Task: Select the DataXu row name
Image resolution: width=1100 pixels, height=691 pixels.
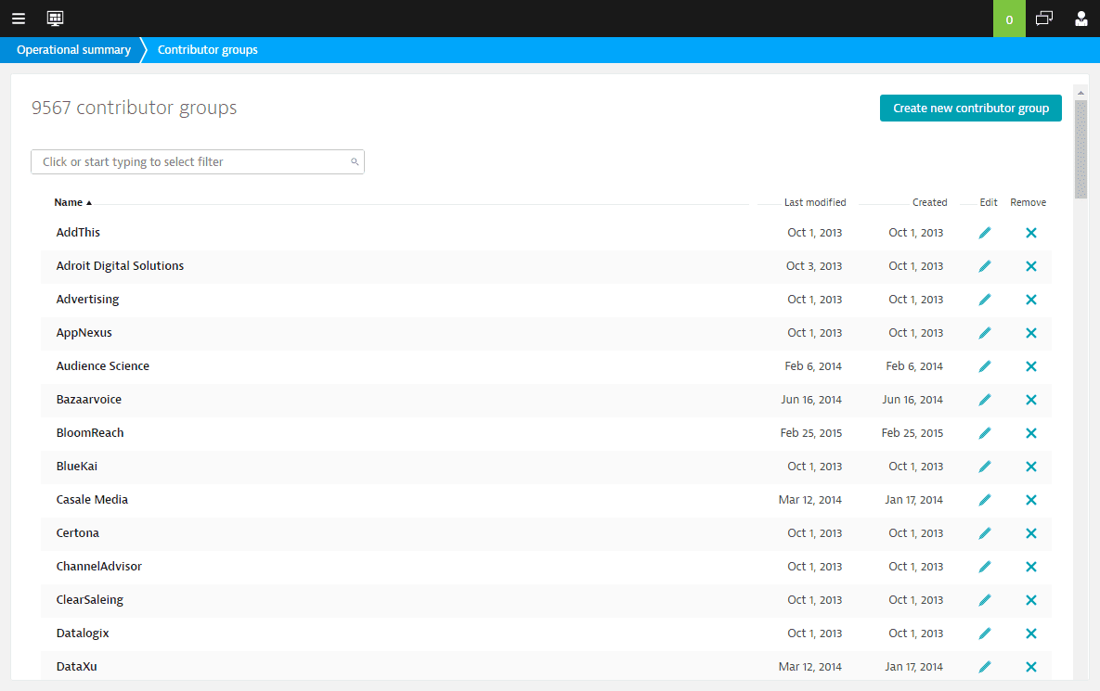Action: [76, 667]
